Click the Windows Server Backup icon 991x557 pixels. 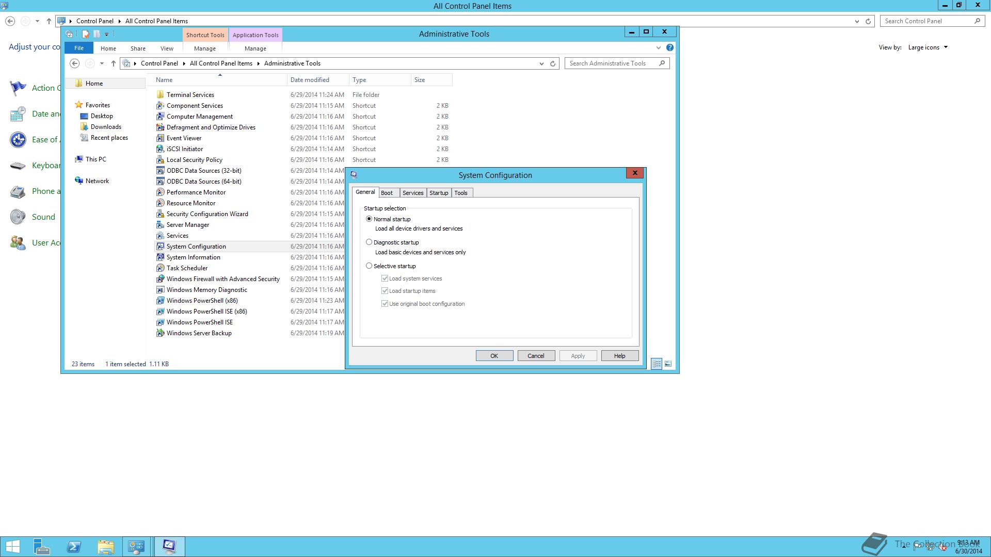point(160,333)
